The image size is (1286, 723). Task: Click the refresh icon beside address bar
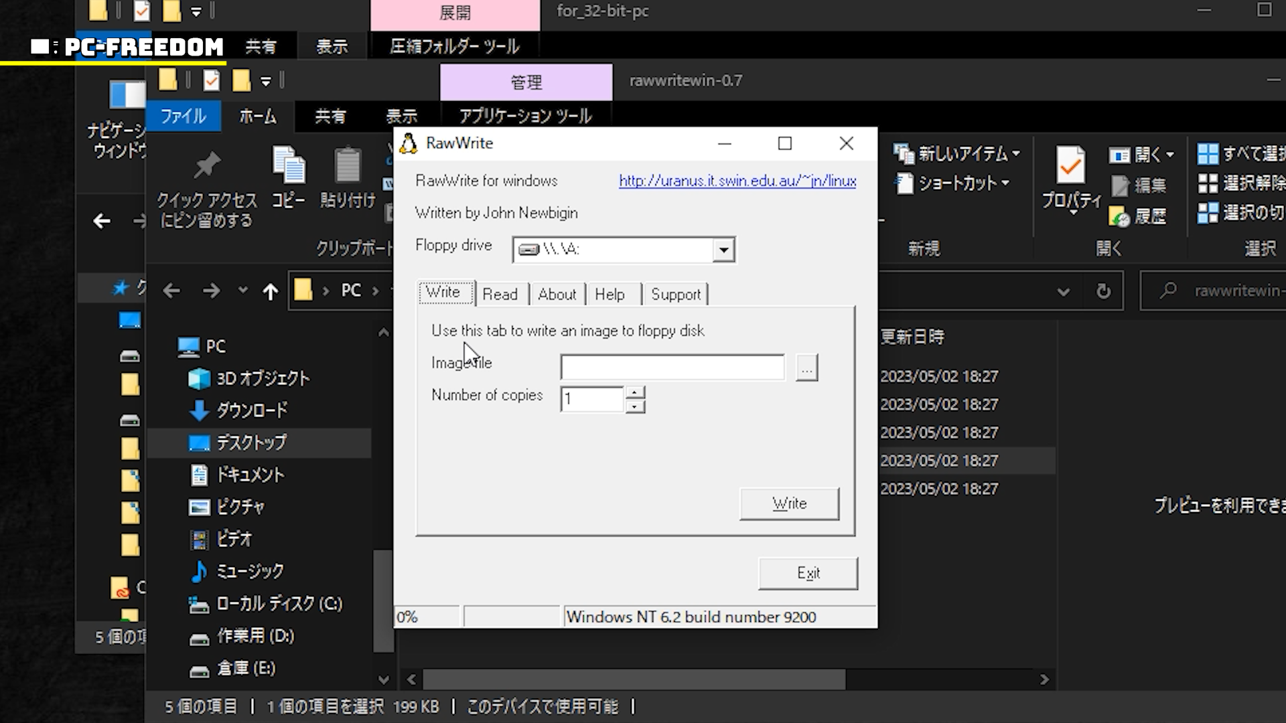point(1103,291)
